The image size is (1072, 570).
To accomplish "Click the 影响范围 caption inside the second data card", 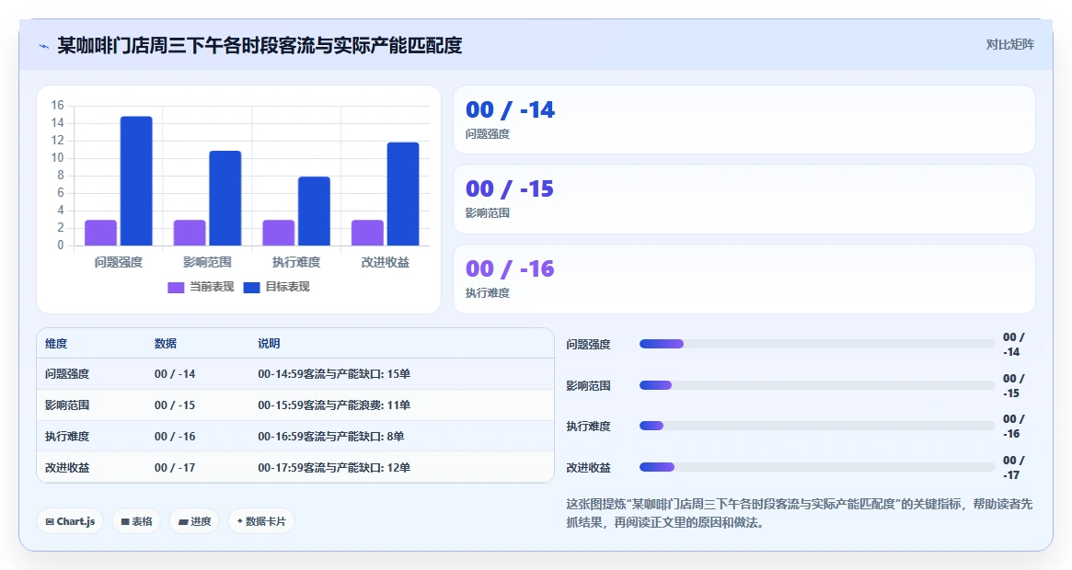I will tap(488, 213).
